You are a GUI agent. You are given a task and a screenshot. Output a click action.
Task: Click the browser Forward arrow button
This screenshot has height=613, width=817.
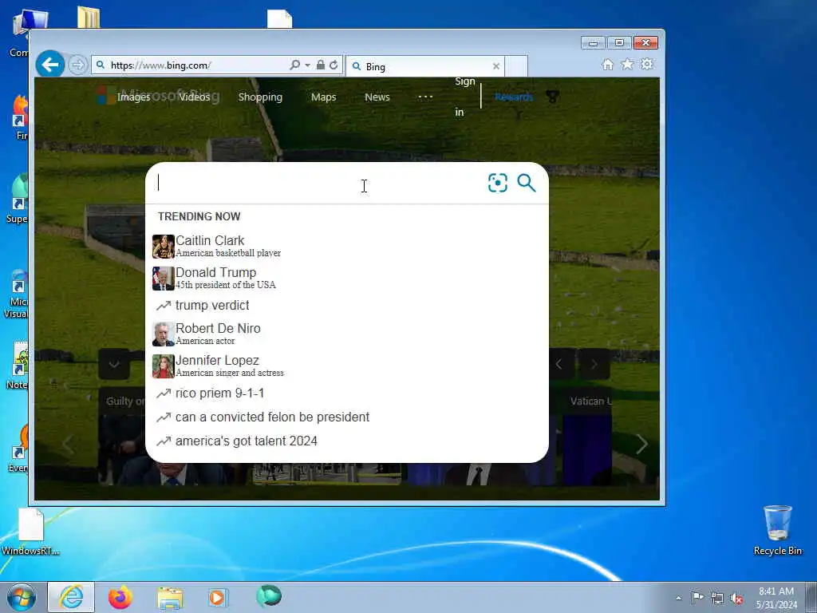click(x=77, y=65)
